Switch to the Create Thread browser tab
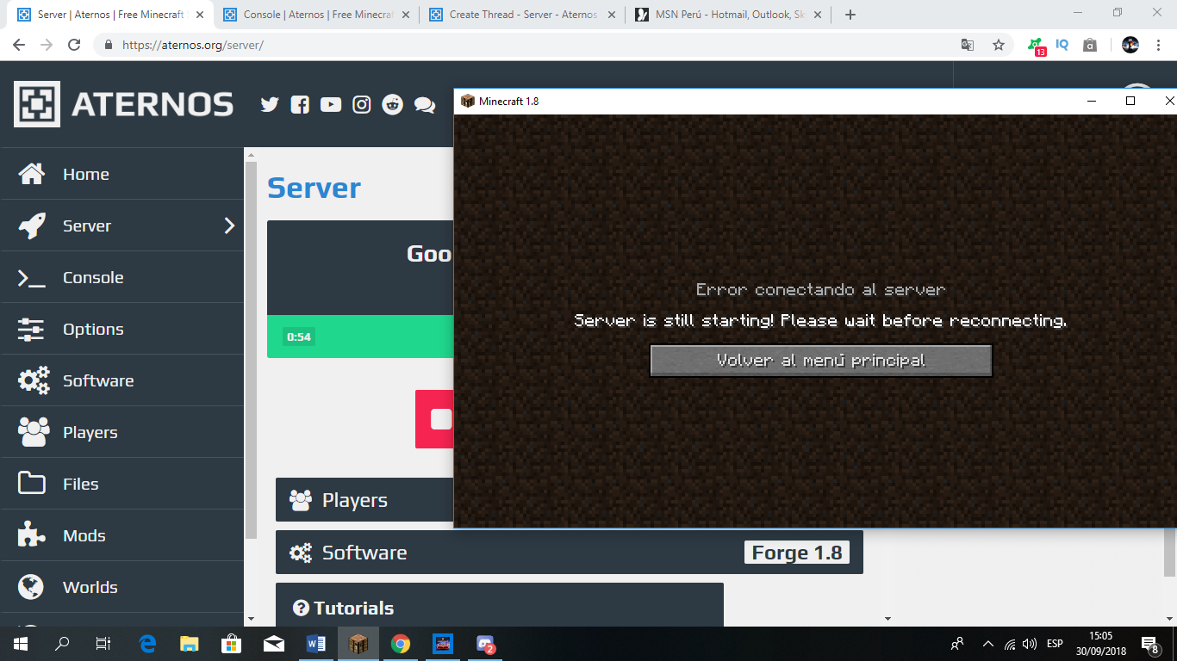 (524, 15)
